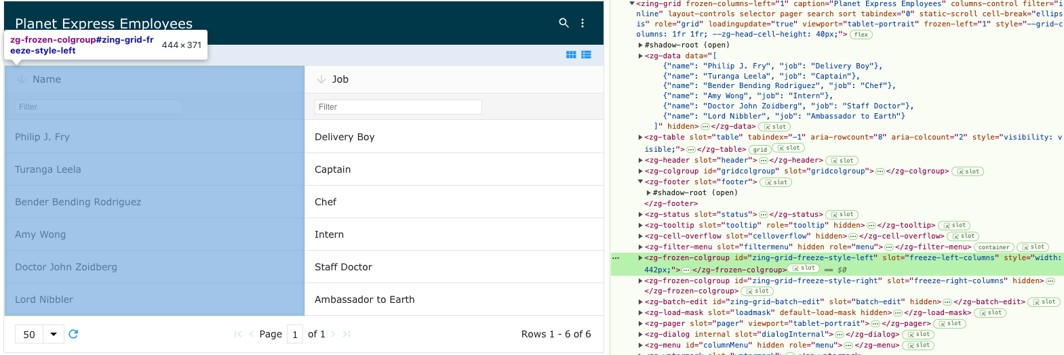Jump to the last page in the pager

[347, 334]
